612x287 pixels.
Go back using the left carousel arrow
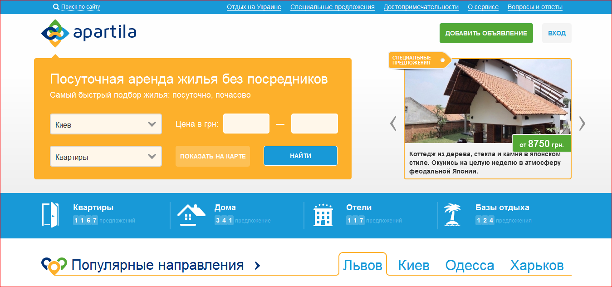[393, 123]
